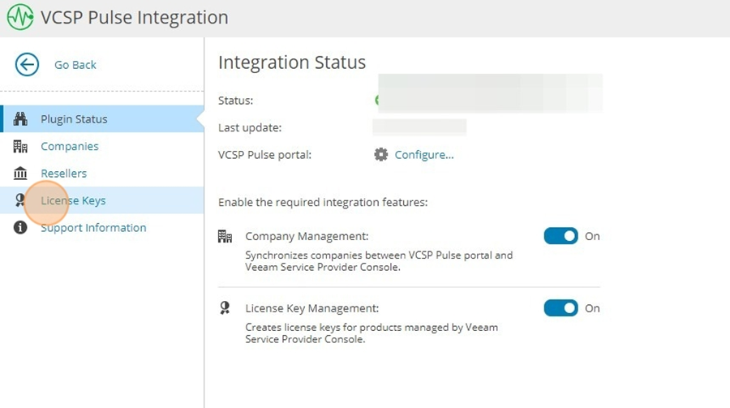Click the ribbon icon beside License Keys
The height and width of the screenshot is (408, 730).
tap(20, 200)
